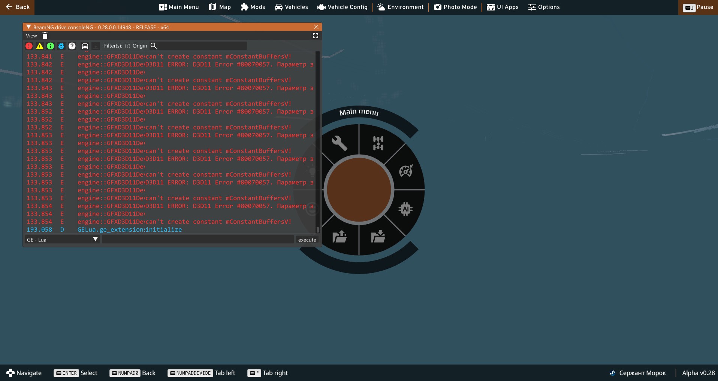The image size is (718, 381).
Task: Click the console command input field
Action: (x=198, y=240)
